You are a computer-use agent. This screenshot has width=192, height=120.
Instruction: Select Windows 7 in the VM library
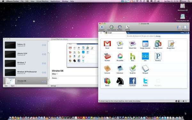pyautogui.click(x=25, y=63)
